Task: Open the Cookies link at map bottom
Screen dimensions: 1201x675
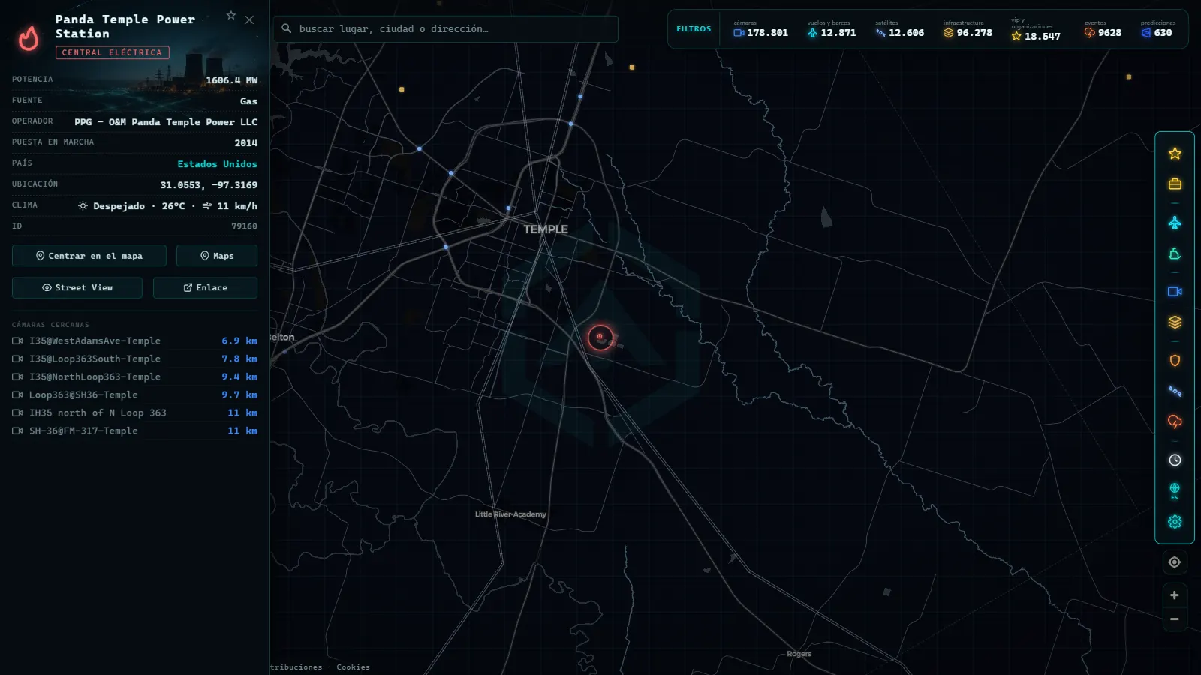Action: (x=353, y=667)
